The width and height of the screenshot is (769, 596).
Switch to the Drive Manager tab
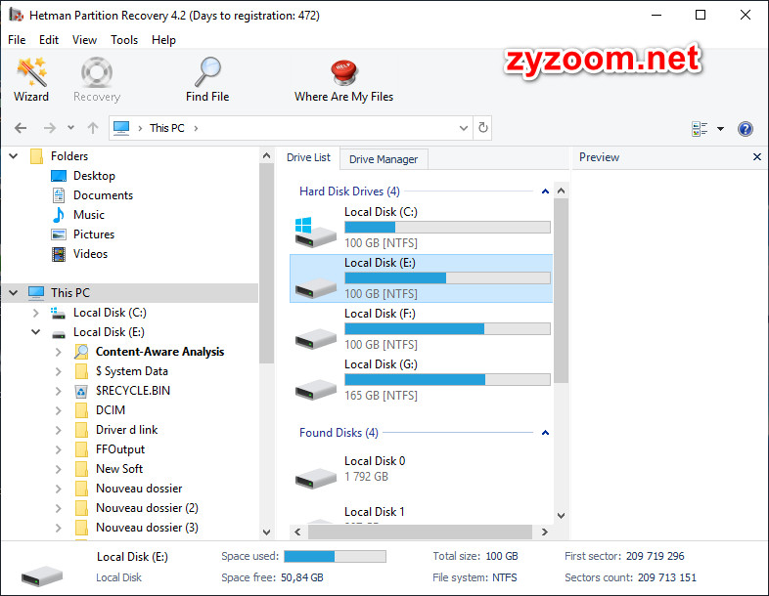click(384, 159)
